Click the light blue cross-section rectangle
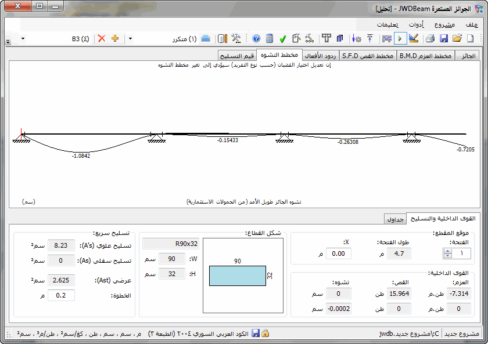Screen dimensions: 488x344 tap(236, 276)
